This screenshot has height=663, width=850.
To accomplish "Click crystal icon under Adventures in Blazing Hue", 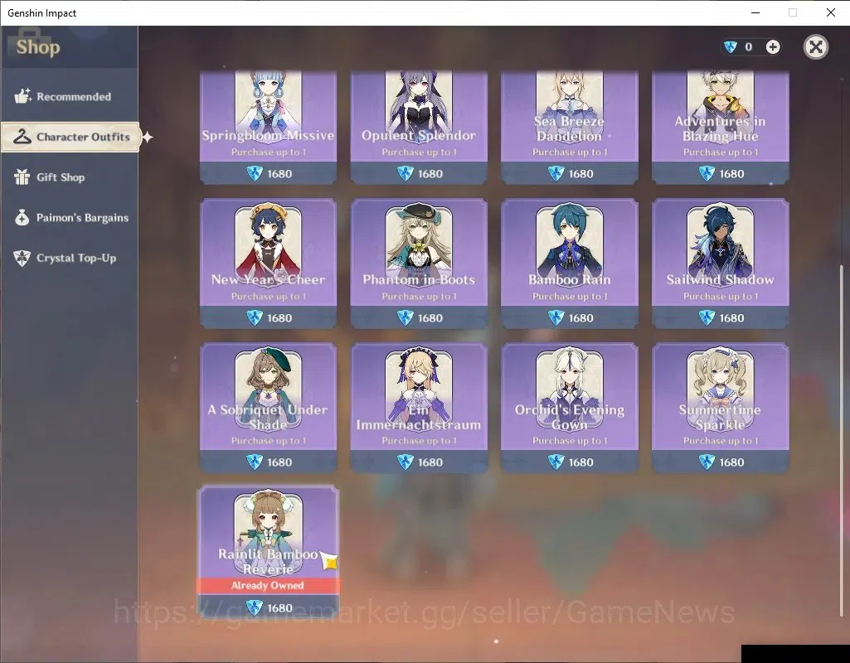I will [707, 174].
